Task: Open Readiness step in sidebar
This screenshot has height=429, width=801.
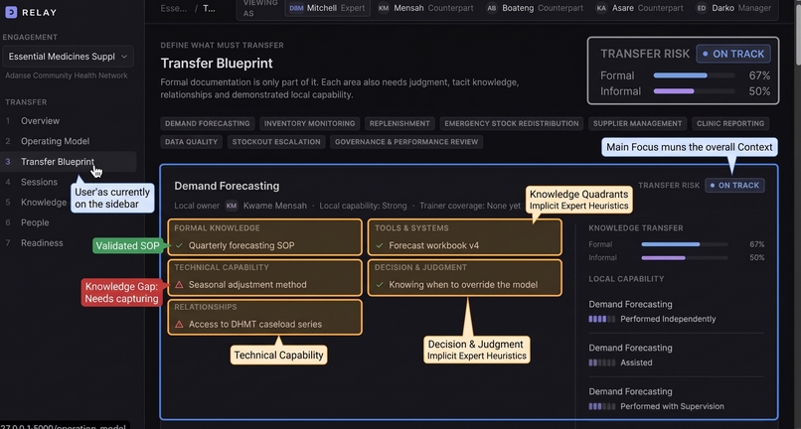Action: [x=42, y=243]
